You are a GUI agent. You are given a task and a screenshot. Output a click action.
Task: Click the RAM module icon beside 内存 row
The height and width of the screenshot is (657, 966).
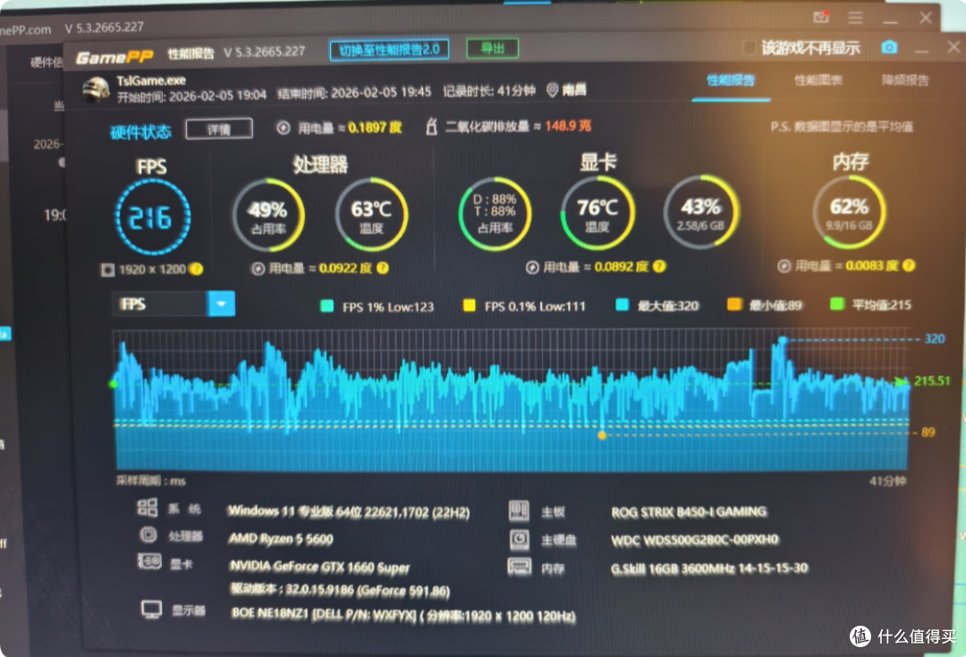tap(519, 567)
